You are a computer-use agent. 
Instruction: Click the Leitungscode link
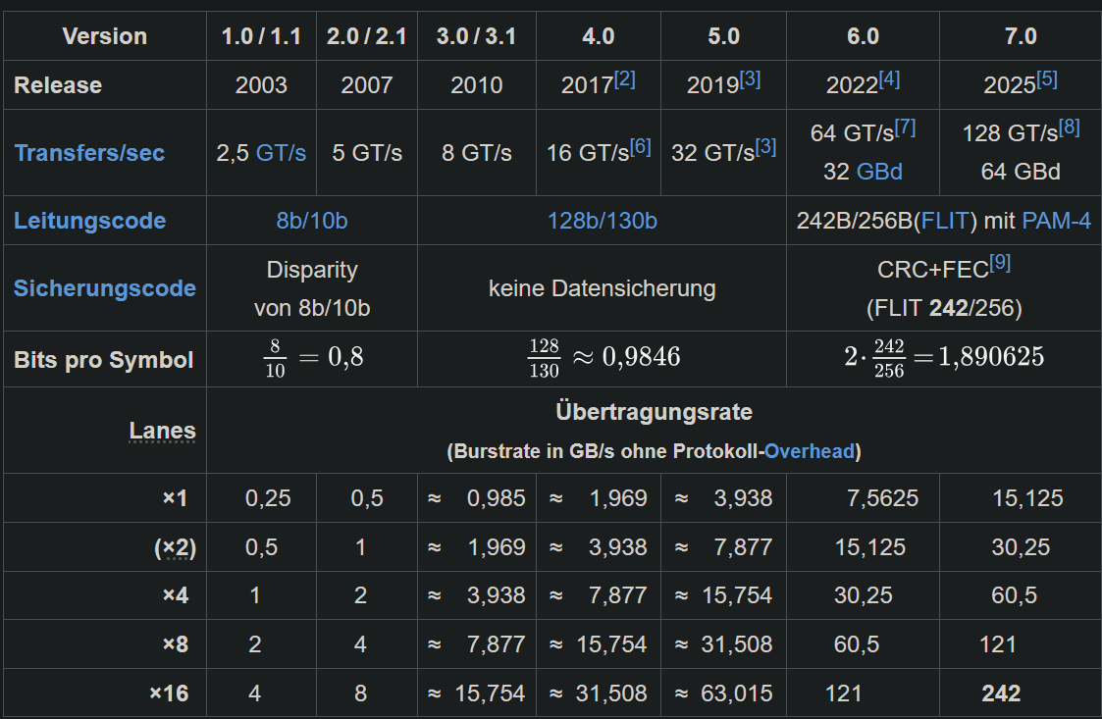click(x=89, y=221)
